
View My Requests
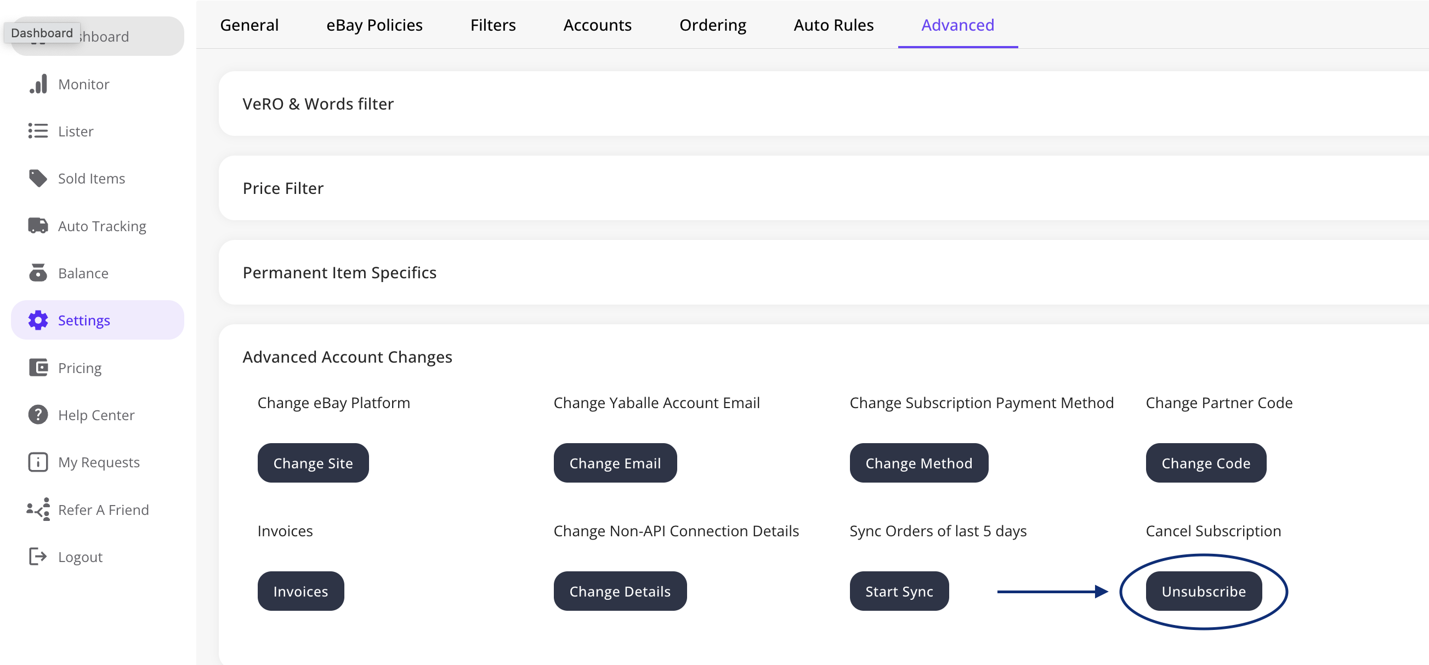[x=98, y=462]
